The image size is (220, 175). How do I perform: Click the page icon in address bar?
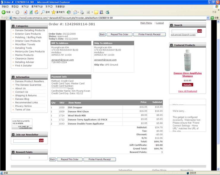(x=11, y=18)
